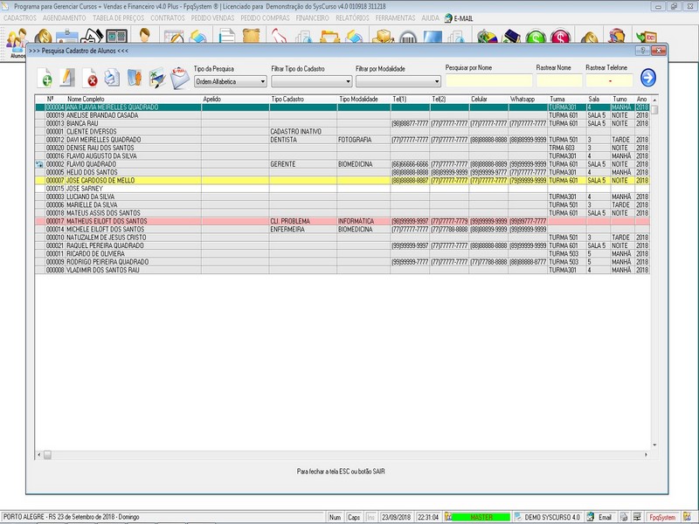The height and width of the screenshot is (524, 699).
Task: Select row VLADIMIR DOS SANTOS RAU
Action: pyautogui.click(x=343, y=270)
